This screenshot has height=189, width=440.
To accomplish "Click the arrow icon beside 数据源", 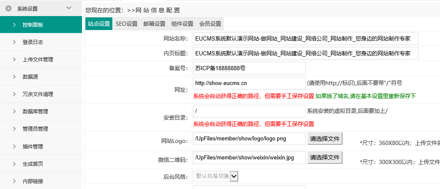I will tap(14, 77).
